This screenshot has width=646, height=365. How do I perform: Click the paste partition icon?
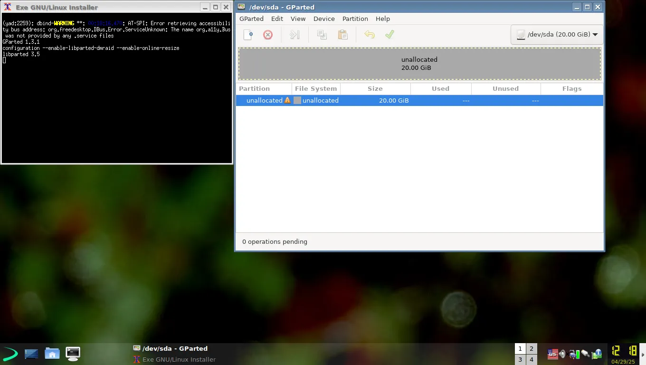point(343,34)
